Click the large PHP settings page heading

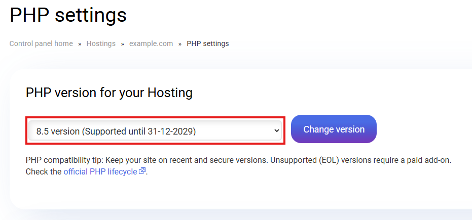click(68, 15)
